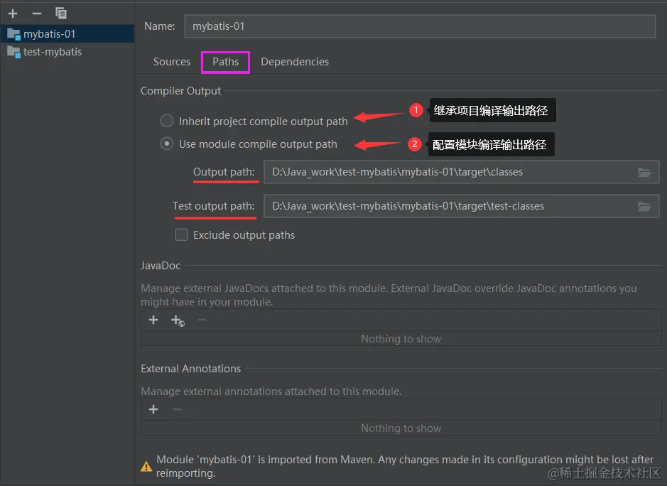Open the Dependencies tab

pyautogui.click(x=295, y=62)
